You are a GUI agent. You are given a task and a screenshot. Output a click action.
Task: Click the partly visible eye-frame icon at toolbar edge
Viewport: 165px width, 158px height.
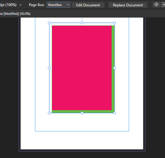[163, 5]
